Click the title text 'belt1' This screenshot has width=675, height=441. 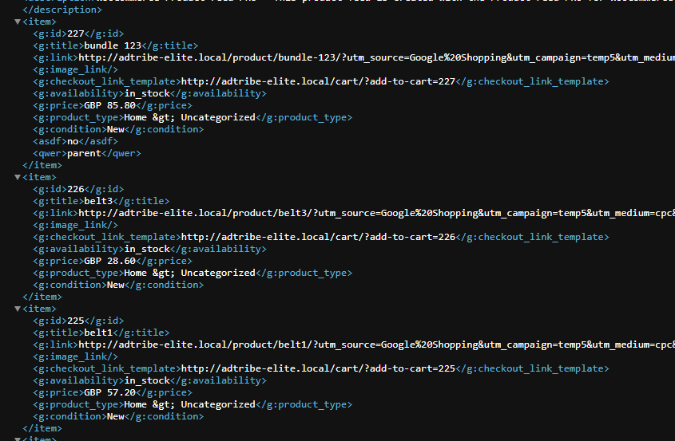tap(98, 333)
